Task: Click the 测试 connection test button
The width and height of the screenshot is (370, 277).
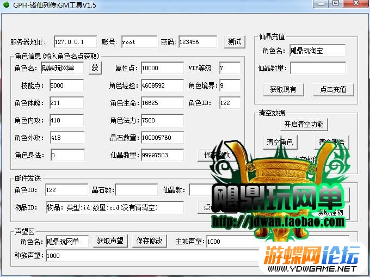Action: [x=235, y=42]
